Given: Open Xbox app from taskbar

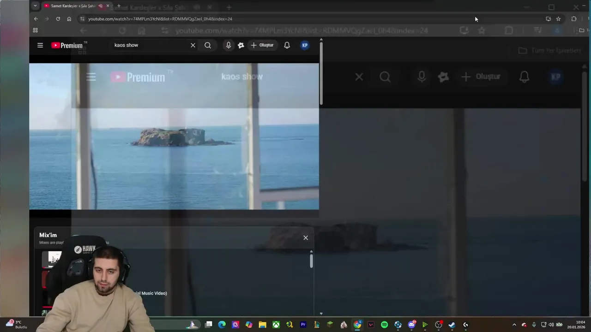Looking at the screenshot, I should point(276,325).
